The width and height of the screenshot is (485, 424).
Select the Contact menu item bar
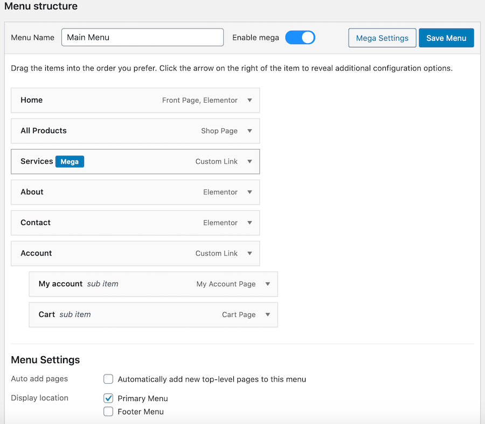pyautogui.click(x=108, y=223)
